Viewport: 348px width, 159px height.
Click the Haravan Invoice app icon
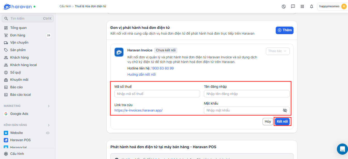coord(119,52)
